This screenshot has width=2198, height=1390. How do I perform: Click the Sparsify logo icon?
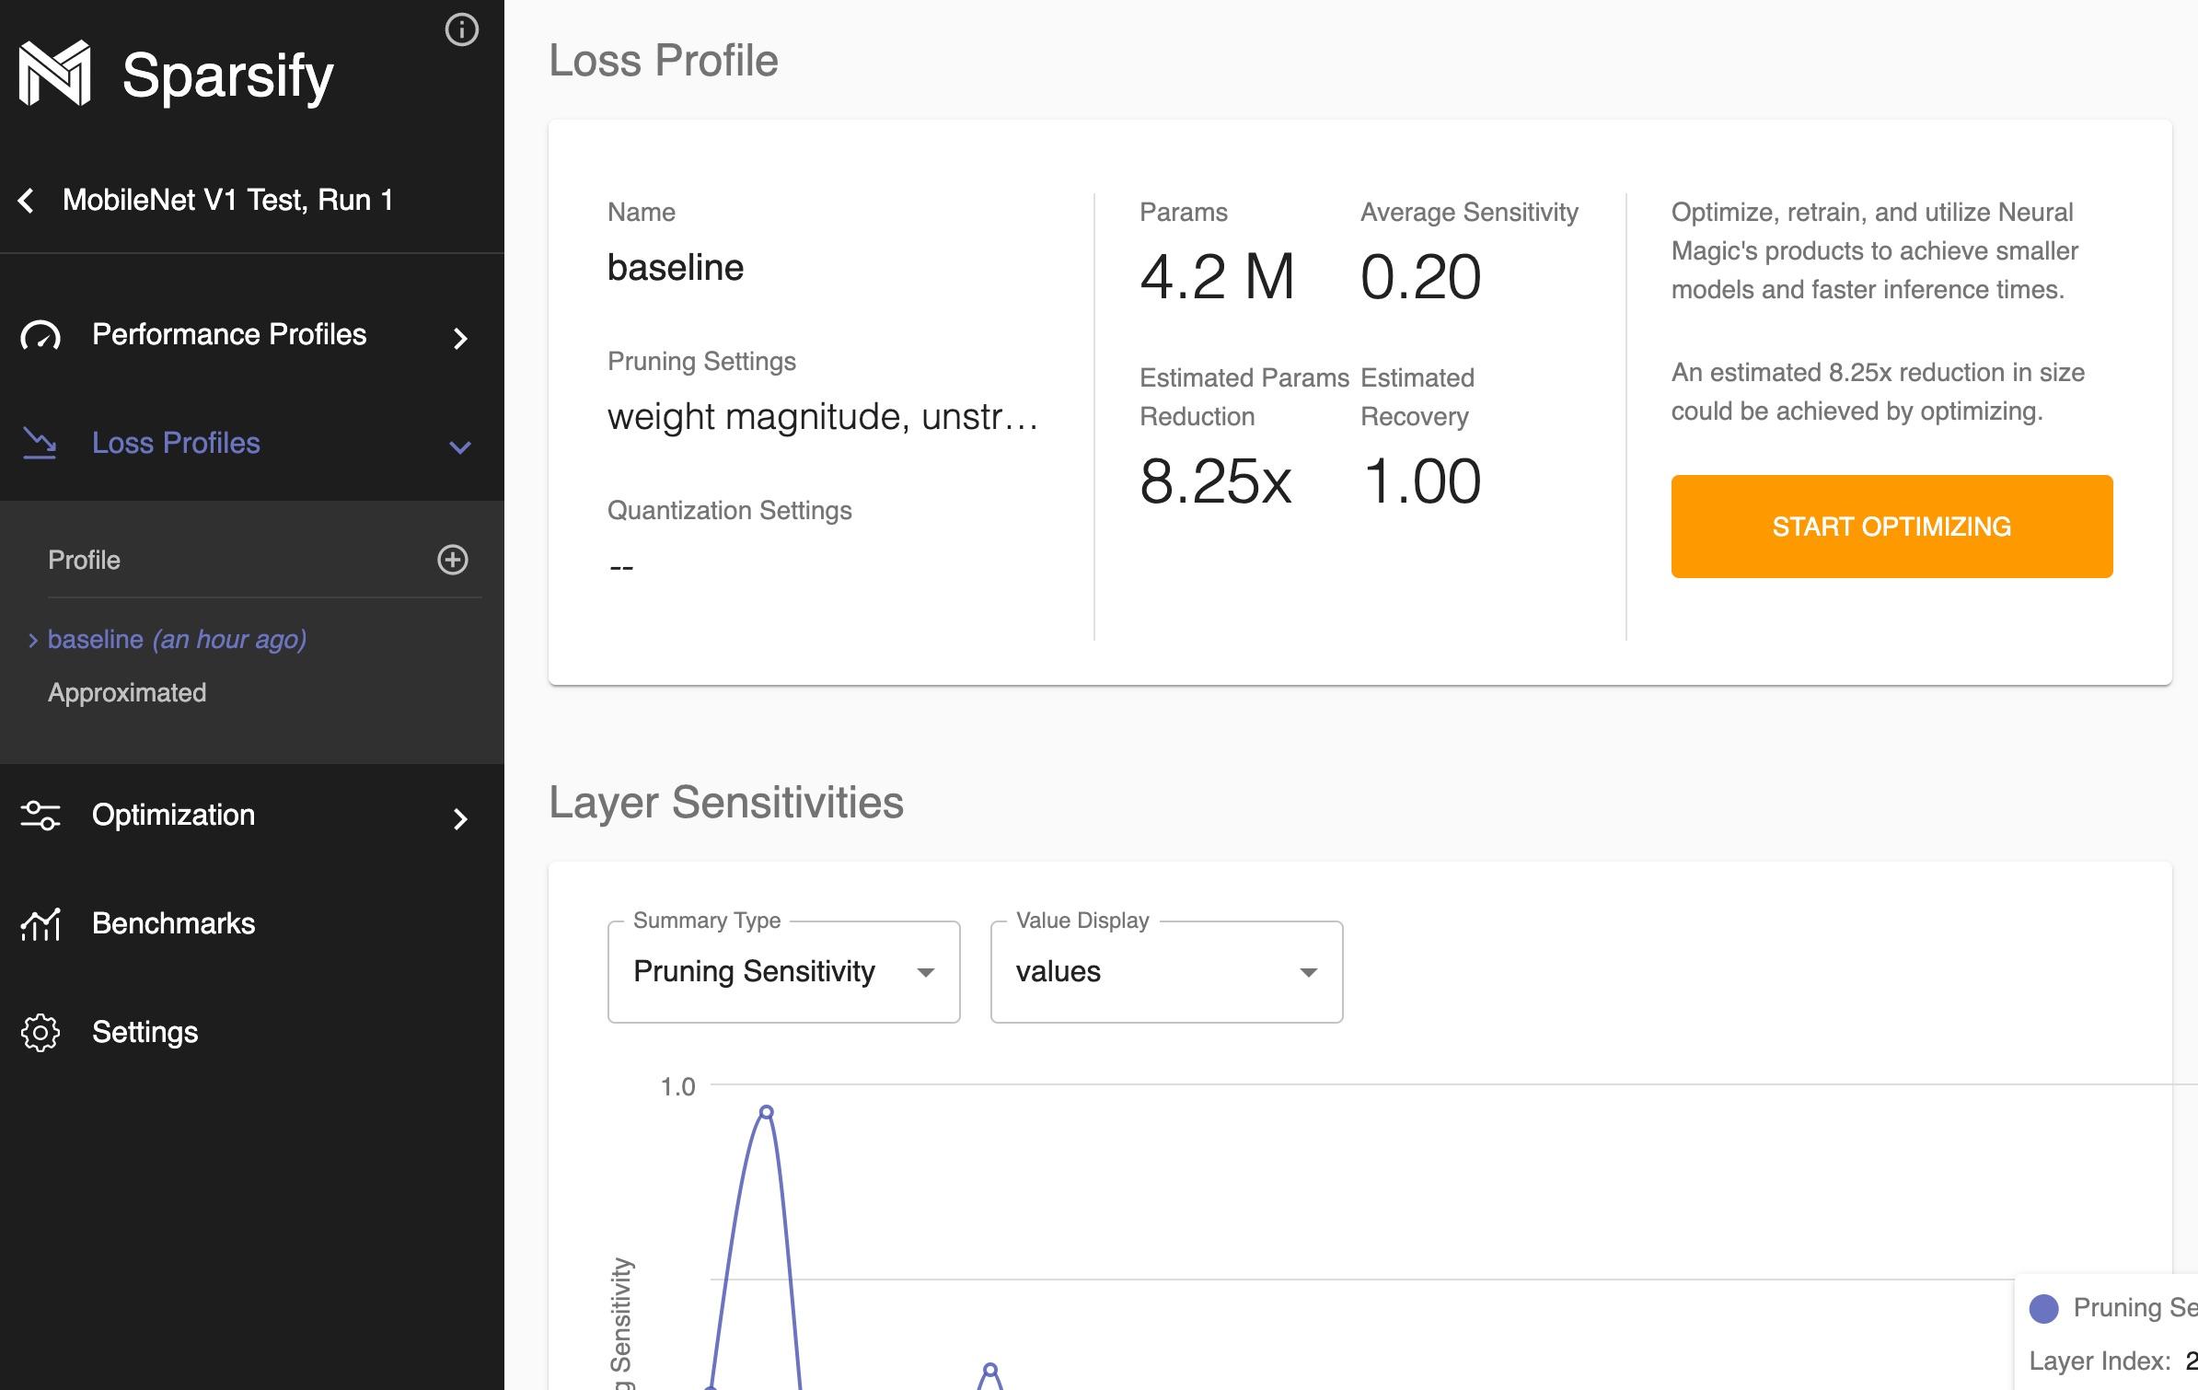point(56,72)
